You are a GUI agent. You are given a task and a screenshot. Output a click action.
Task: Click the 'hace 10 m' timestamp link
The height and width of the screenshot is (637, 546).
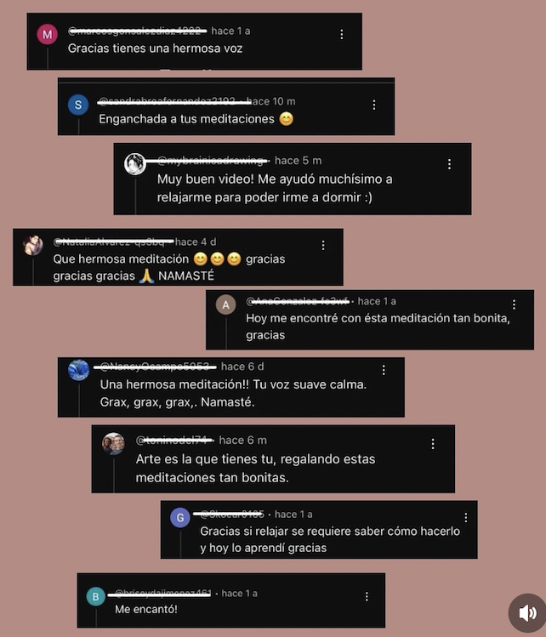click(x=271, y=101)
